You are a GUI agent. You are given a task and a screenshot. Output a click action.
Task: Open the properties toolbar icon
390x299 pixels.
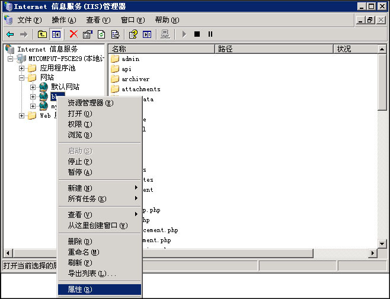point(88,34)
